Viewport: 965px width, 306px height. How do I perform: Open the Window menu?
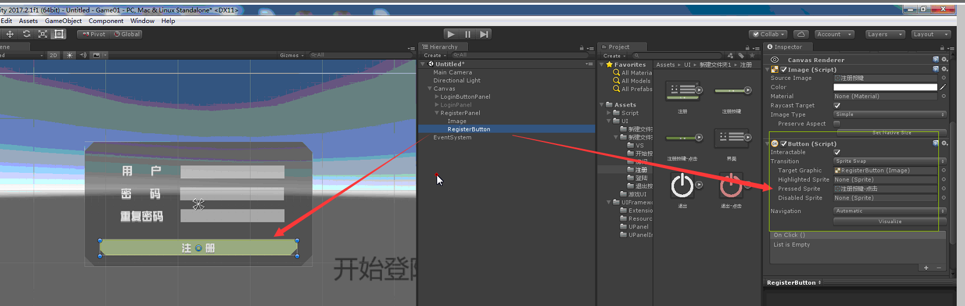[142, 21]
